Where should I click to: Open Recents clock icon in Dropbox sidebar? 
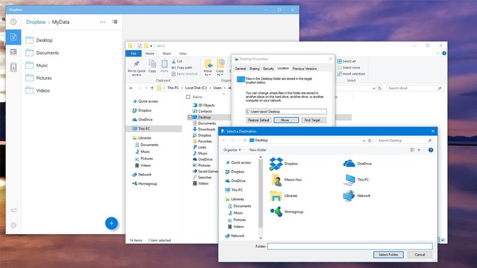[x=13, y=22]
